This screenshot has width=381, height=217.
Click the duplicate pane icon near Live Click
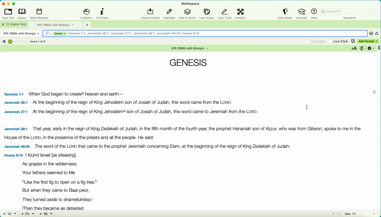[x=353, y=41]
